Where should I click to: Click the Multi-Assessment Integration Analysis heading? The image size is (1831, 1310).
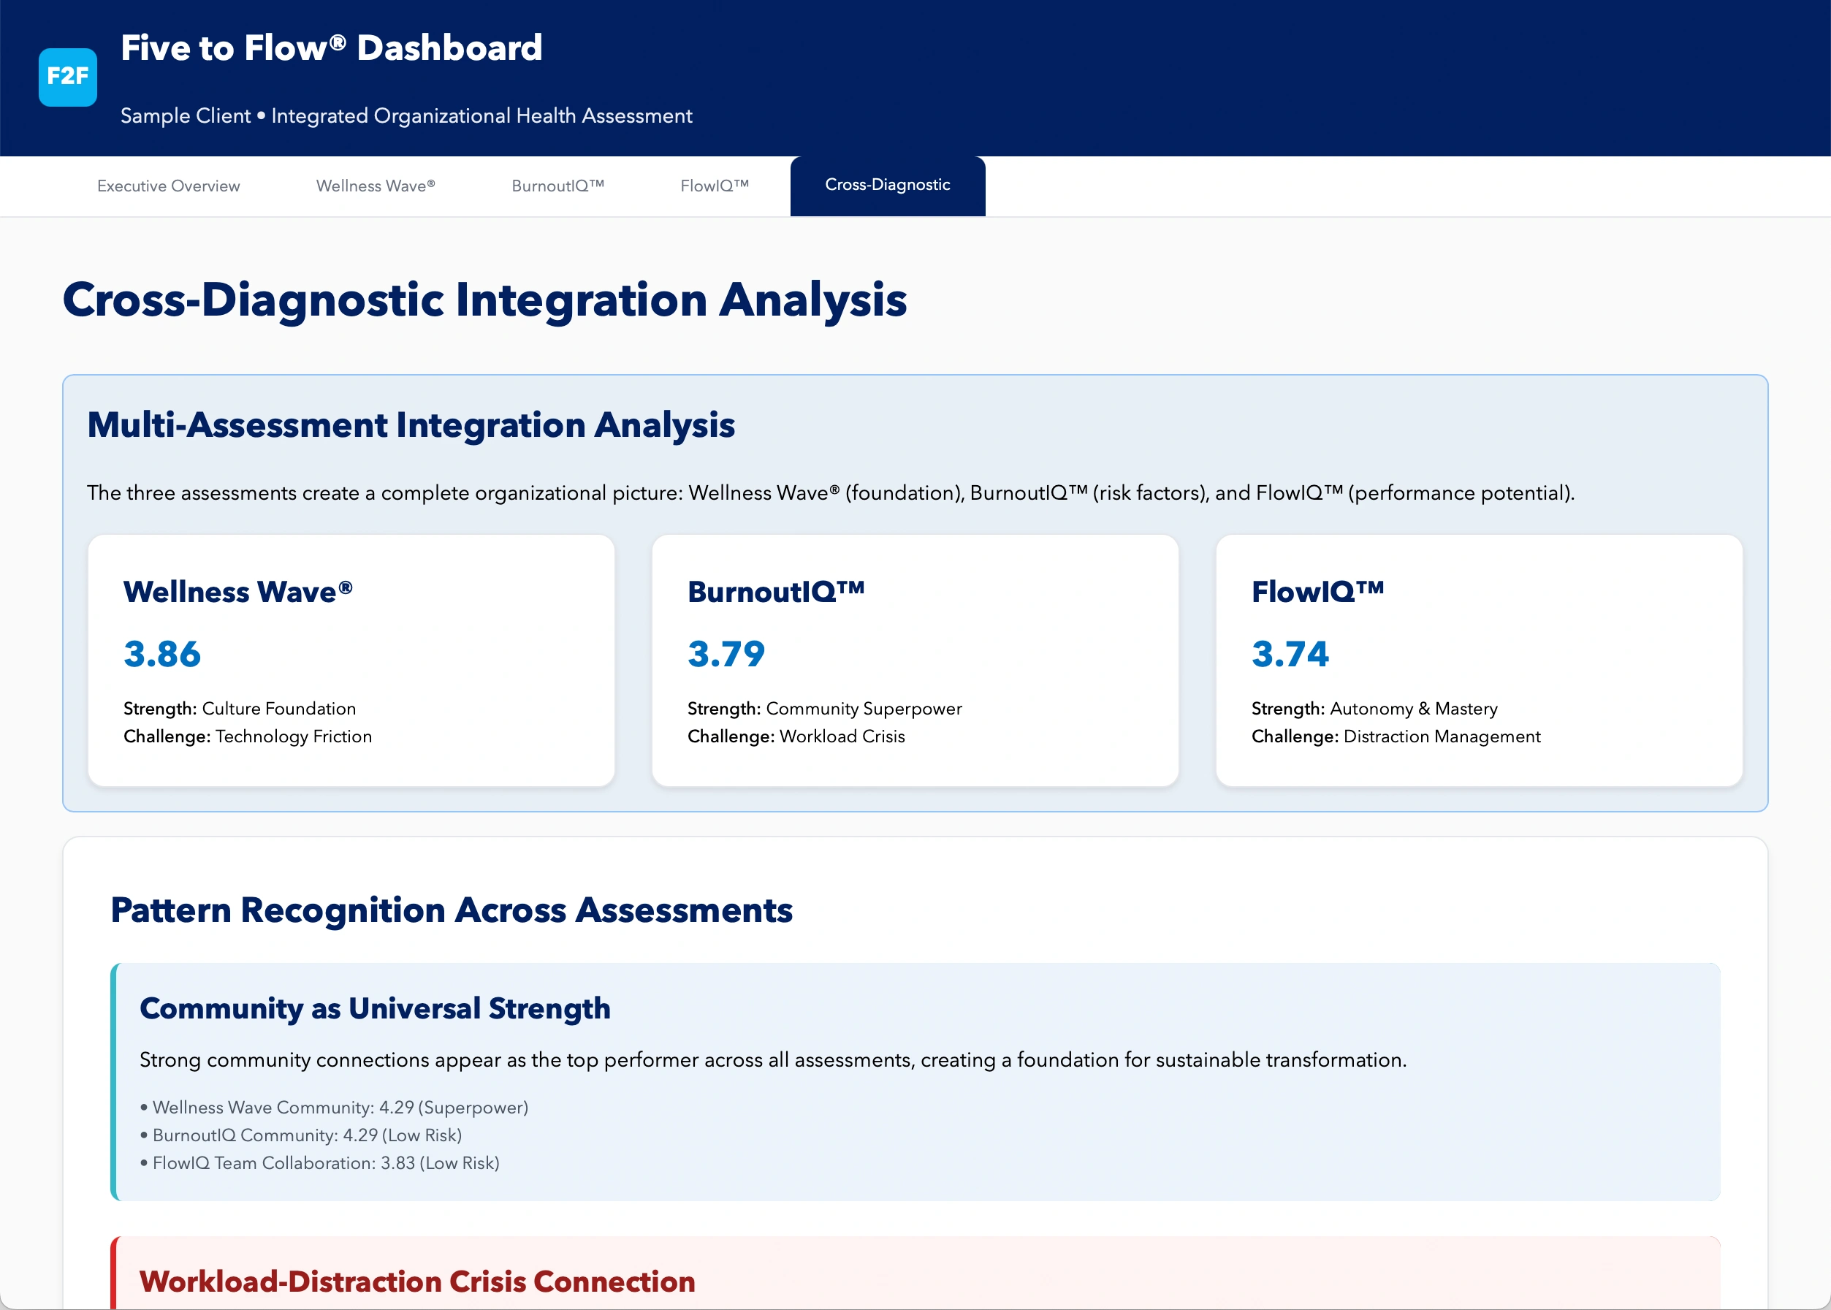click(x=411, y=425)
